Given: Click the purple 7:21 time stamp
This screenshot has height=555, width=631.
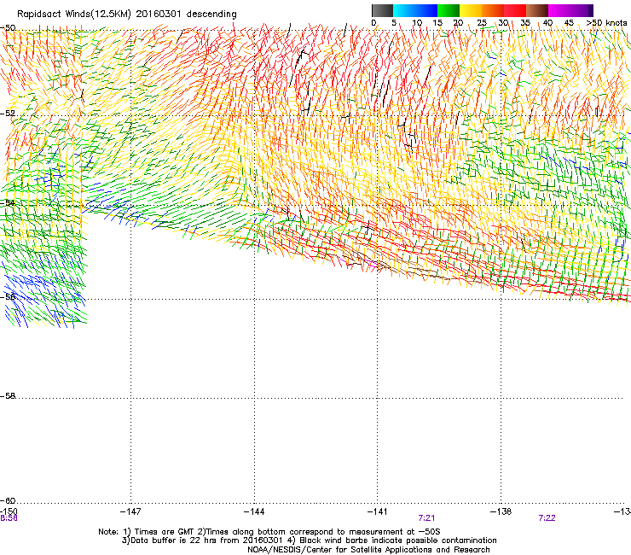Looking at the screenshot, I should pos(426,518).
